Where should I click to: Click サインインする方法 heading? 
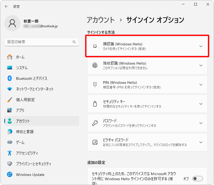pyautogui.click(x=101, y=32)
